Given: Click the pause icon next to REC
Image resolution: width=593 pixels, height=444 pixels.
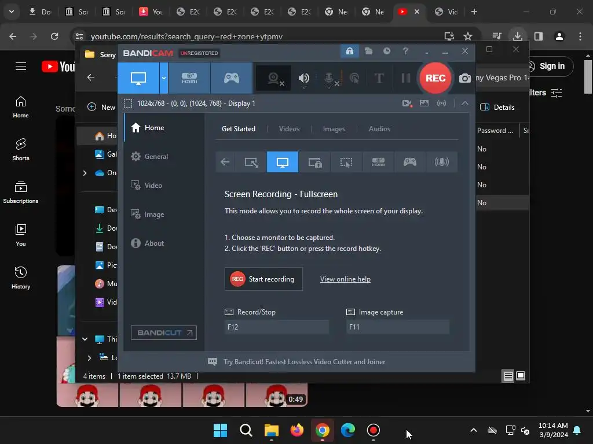Looking at the screenshot, I should pyautogui.click(x=406, y=78).
